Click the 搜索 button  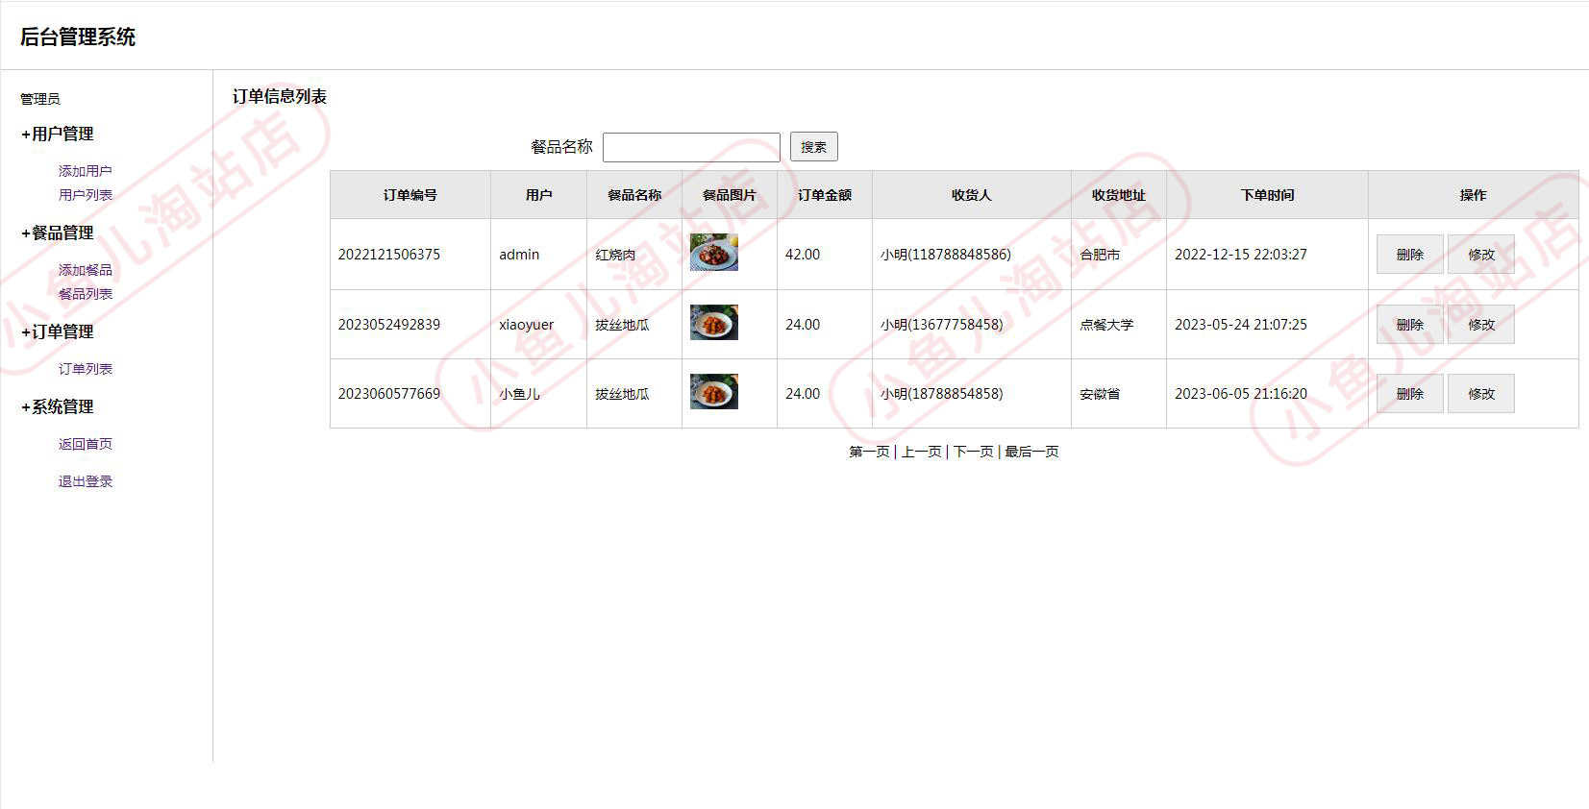(814, 147)
